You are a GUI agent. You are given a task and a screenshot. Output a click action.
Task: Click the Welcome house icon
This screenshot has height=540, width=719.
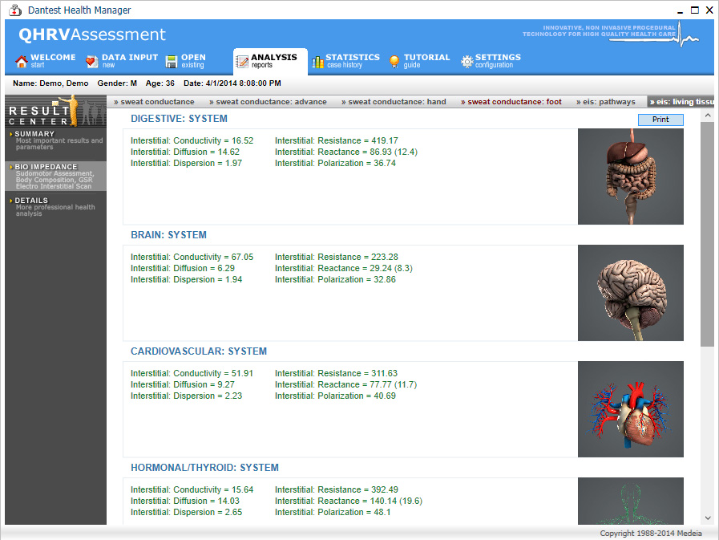coord(21,62)
